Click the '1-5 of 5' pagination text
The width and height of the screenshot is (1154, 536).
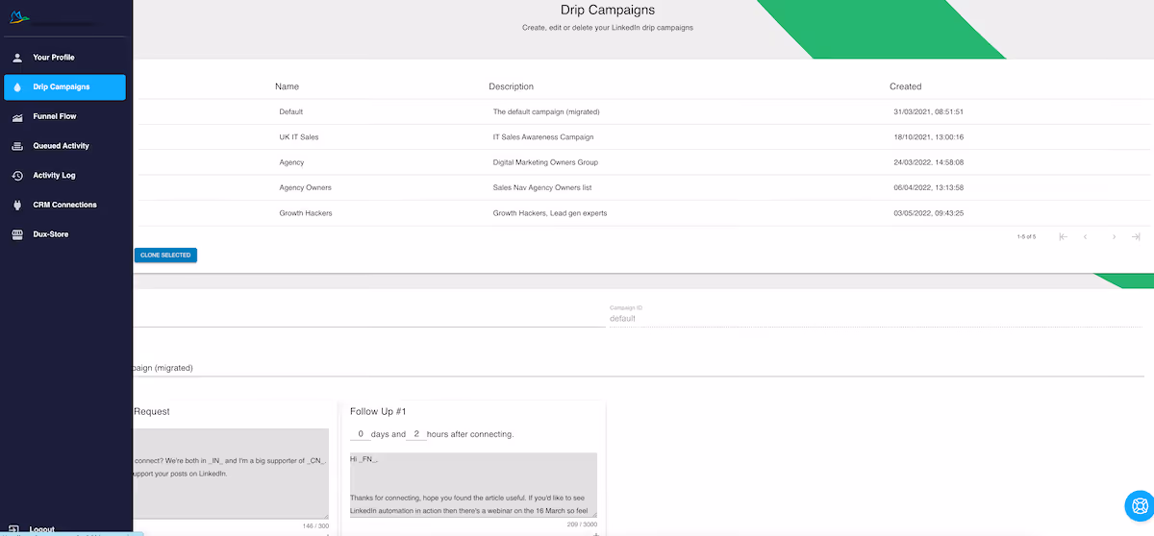point(1026,236)
